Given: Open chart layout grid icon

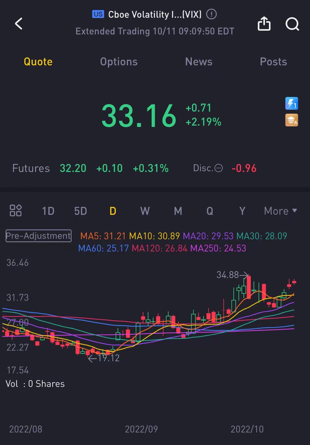Looking at the screenshot, I should pos(16,211).
